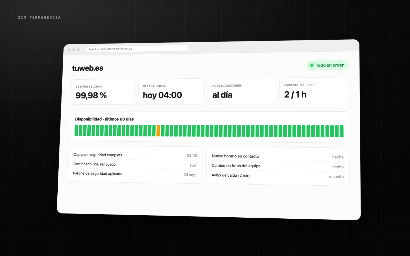Select the Actualizaciones 'al día' card

241,91
